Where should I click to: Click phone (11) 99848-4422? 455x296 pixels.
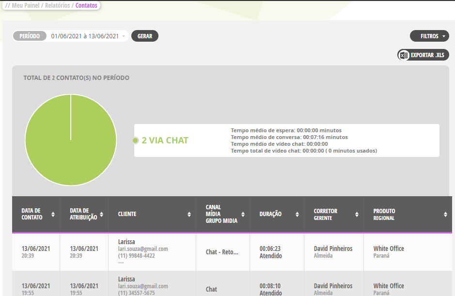[136, 256]
